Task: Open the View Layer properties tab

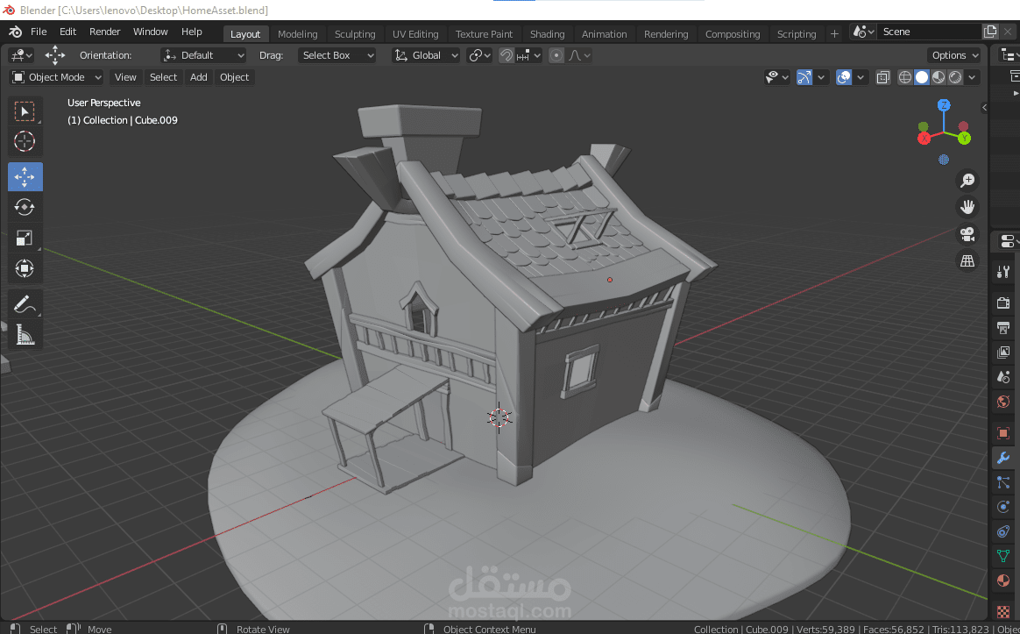Action: coord(1003,353)
